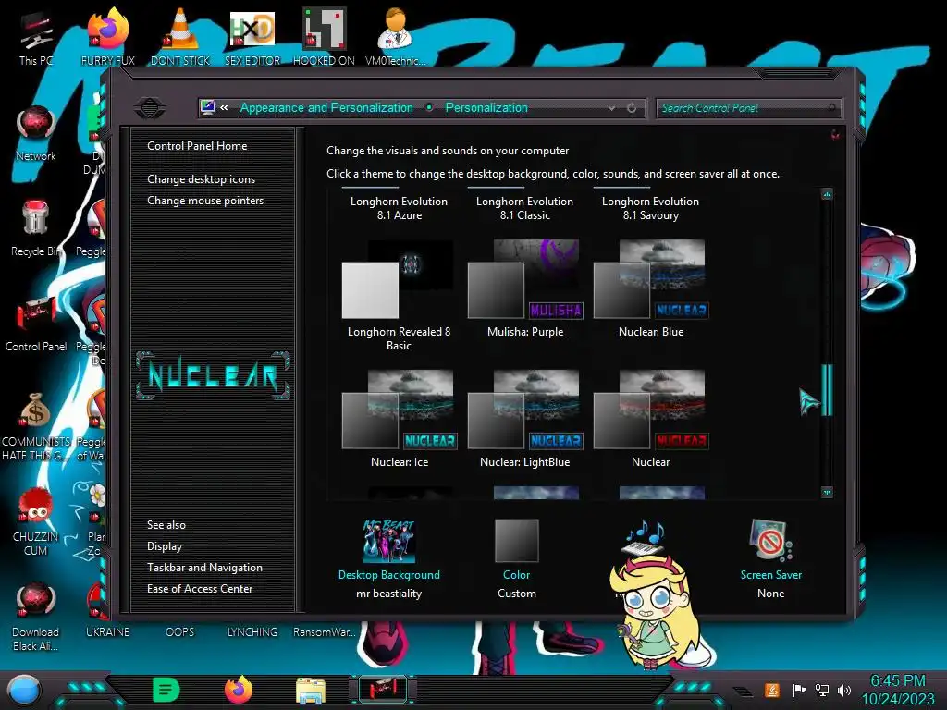
Task: Open Screen Saver settings icon
Action: click(x=770, y=541)
